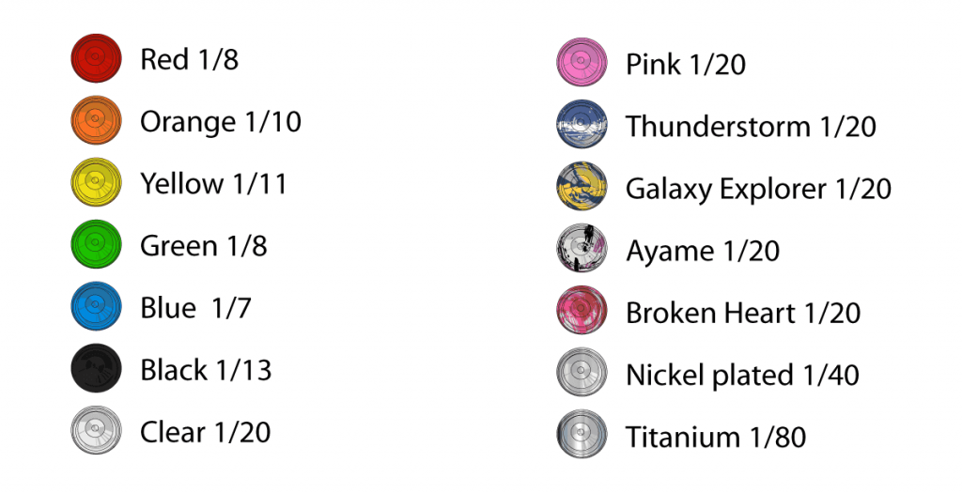Pick the Titanium yo-yo icon
The width and height of the screenshot is (962, 493).
click(x=582, y=436)
